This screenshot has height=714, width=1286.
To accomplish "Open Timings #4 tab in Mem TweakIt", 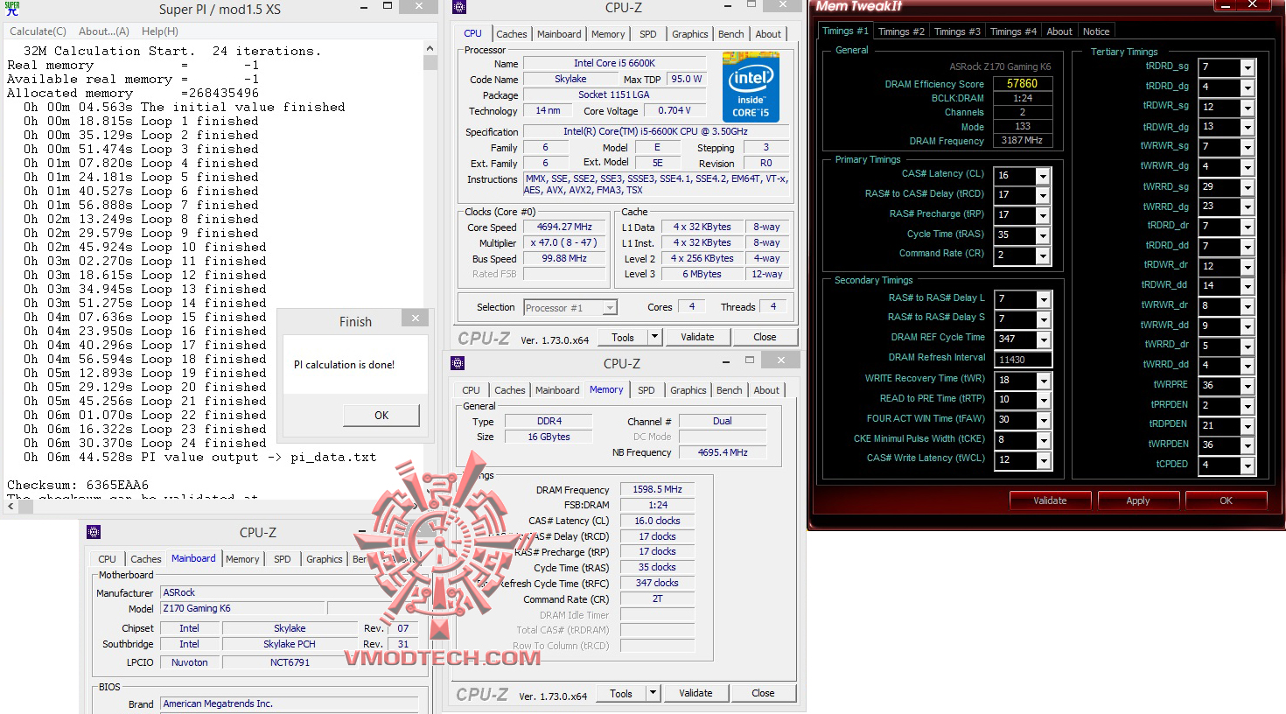I will tap(1013, 31).
